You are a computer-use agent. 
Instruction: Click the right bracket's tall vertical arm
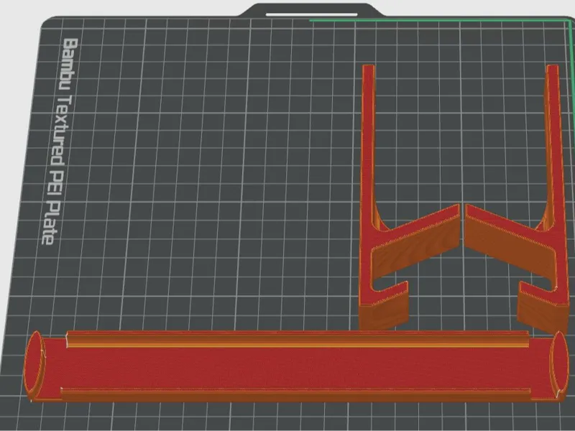point(555,147)
